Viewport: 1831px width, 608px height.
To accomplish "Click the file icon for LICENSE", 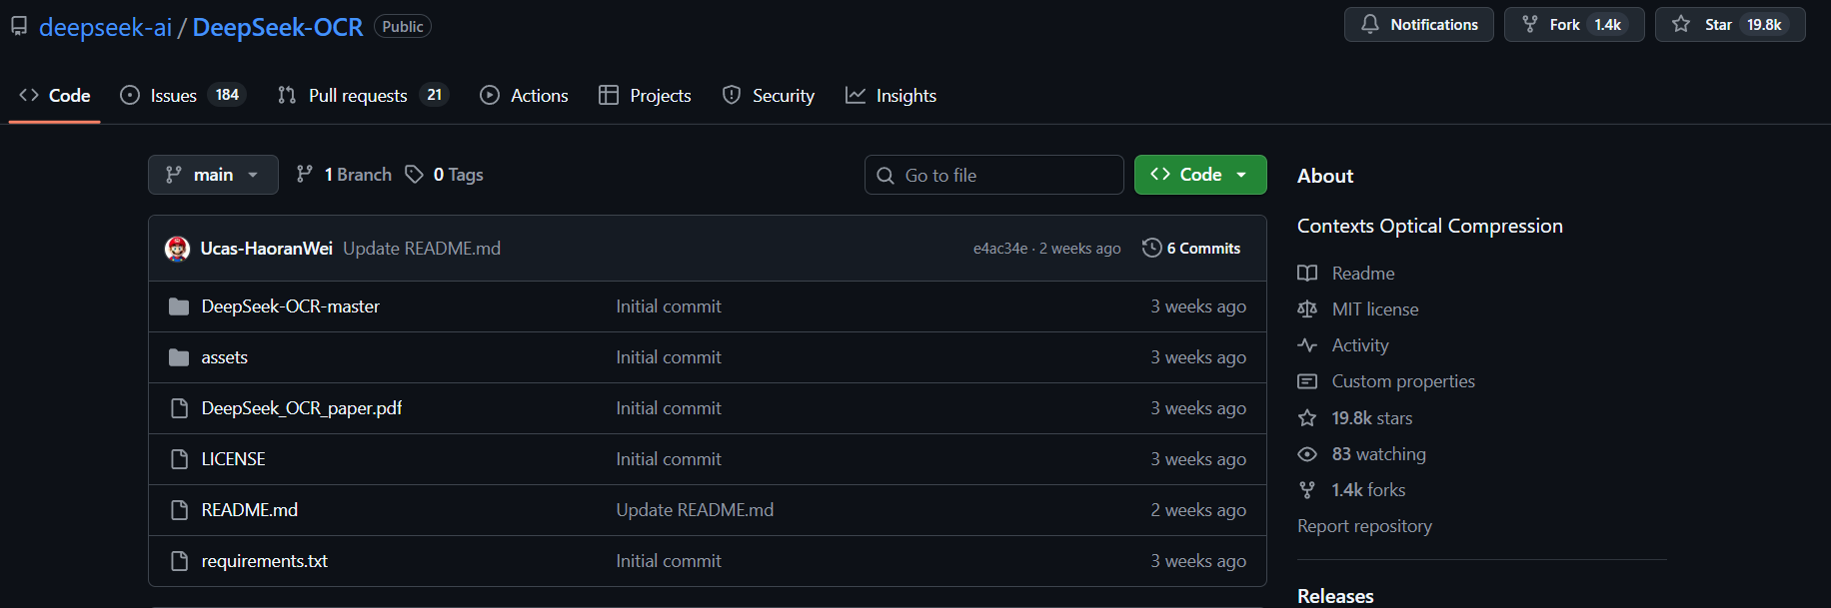I will [179, 459].
